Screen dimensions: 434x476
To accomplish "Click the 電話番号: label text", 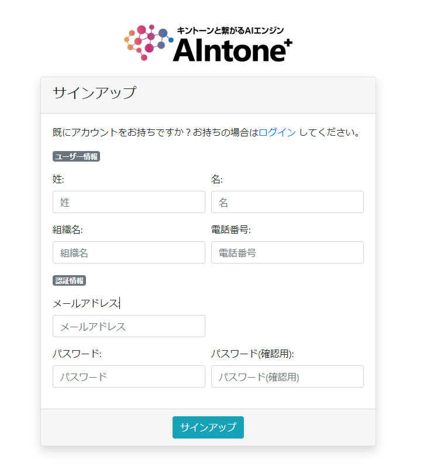I will (230, 229).
